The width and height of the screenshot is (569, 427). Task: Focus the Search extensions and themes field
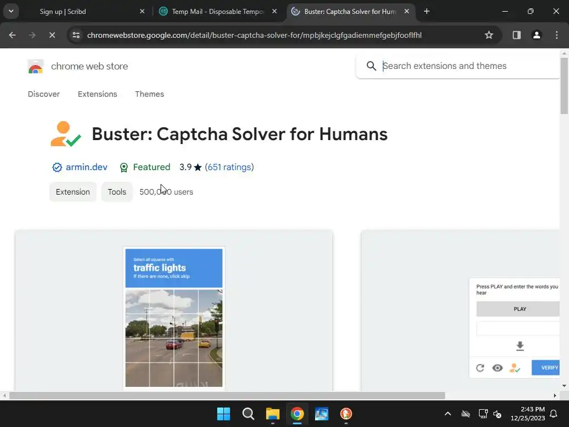[x=470, y=66]
